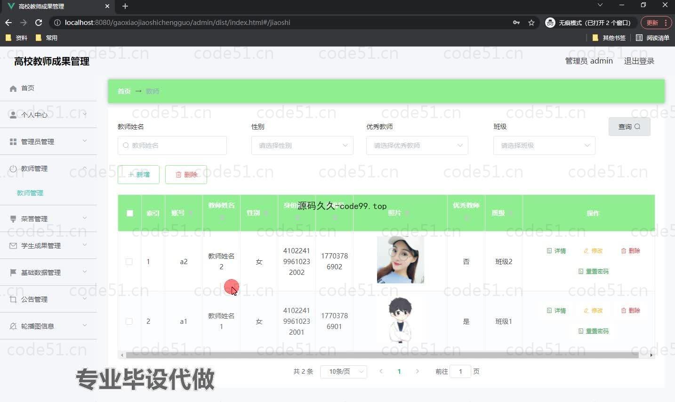Click the 查询 search button
Screen dimensions: 675x402
click(x=629, y=127)
